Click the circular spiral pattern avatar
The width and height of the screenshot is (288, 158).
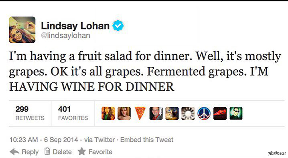click(x=188, y=113)
